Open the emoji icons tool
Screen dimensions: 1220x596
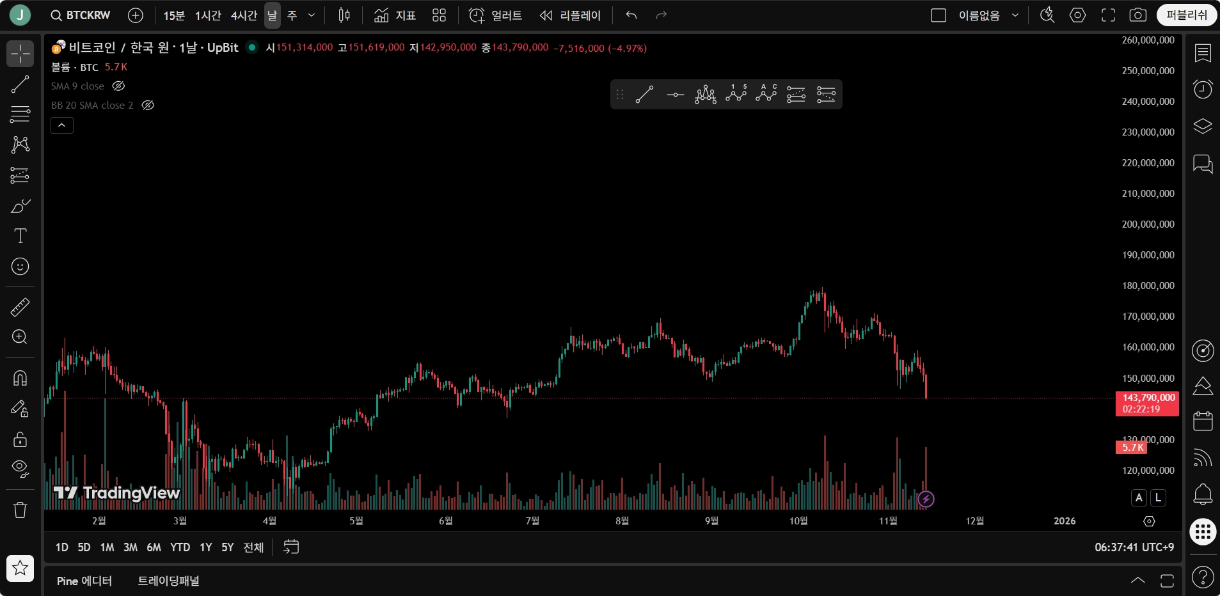click(20, 267)
